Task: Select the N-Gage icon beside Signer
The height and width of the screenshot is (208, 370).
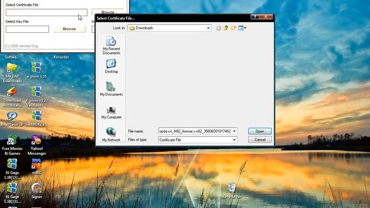Action: (x=12, y=193)
